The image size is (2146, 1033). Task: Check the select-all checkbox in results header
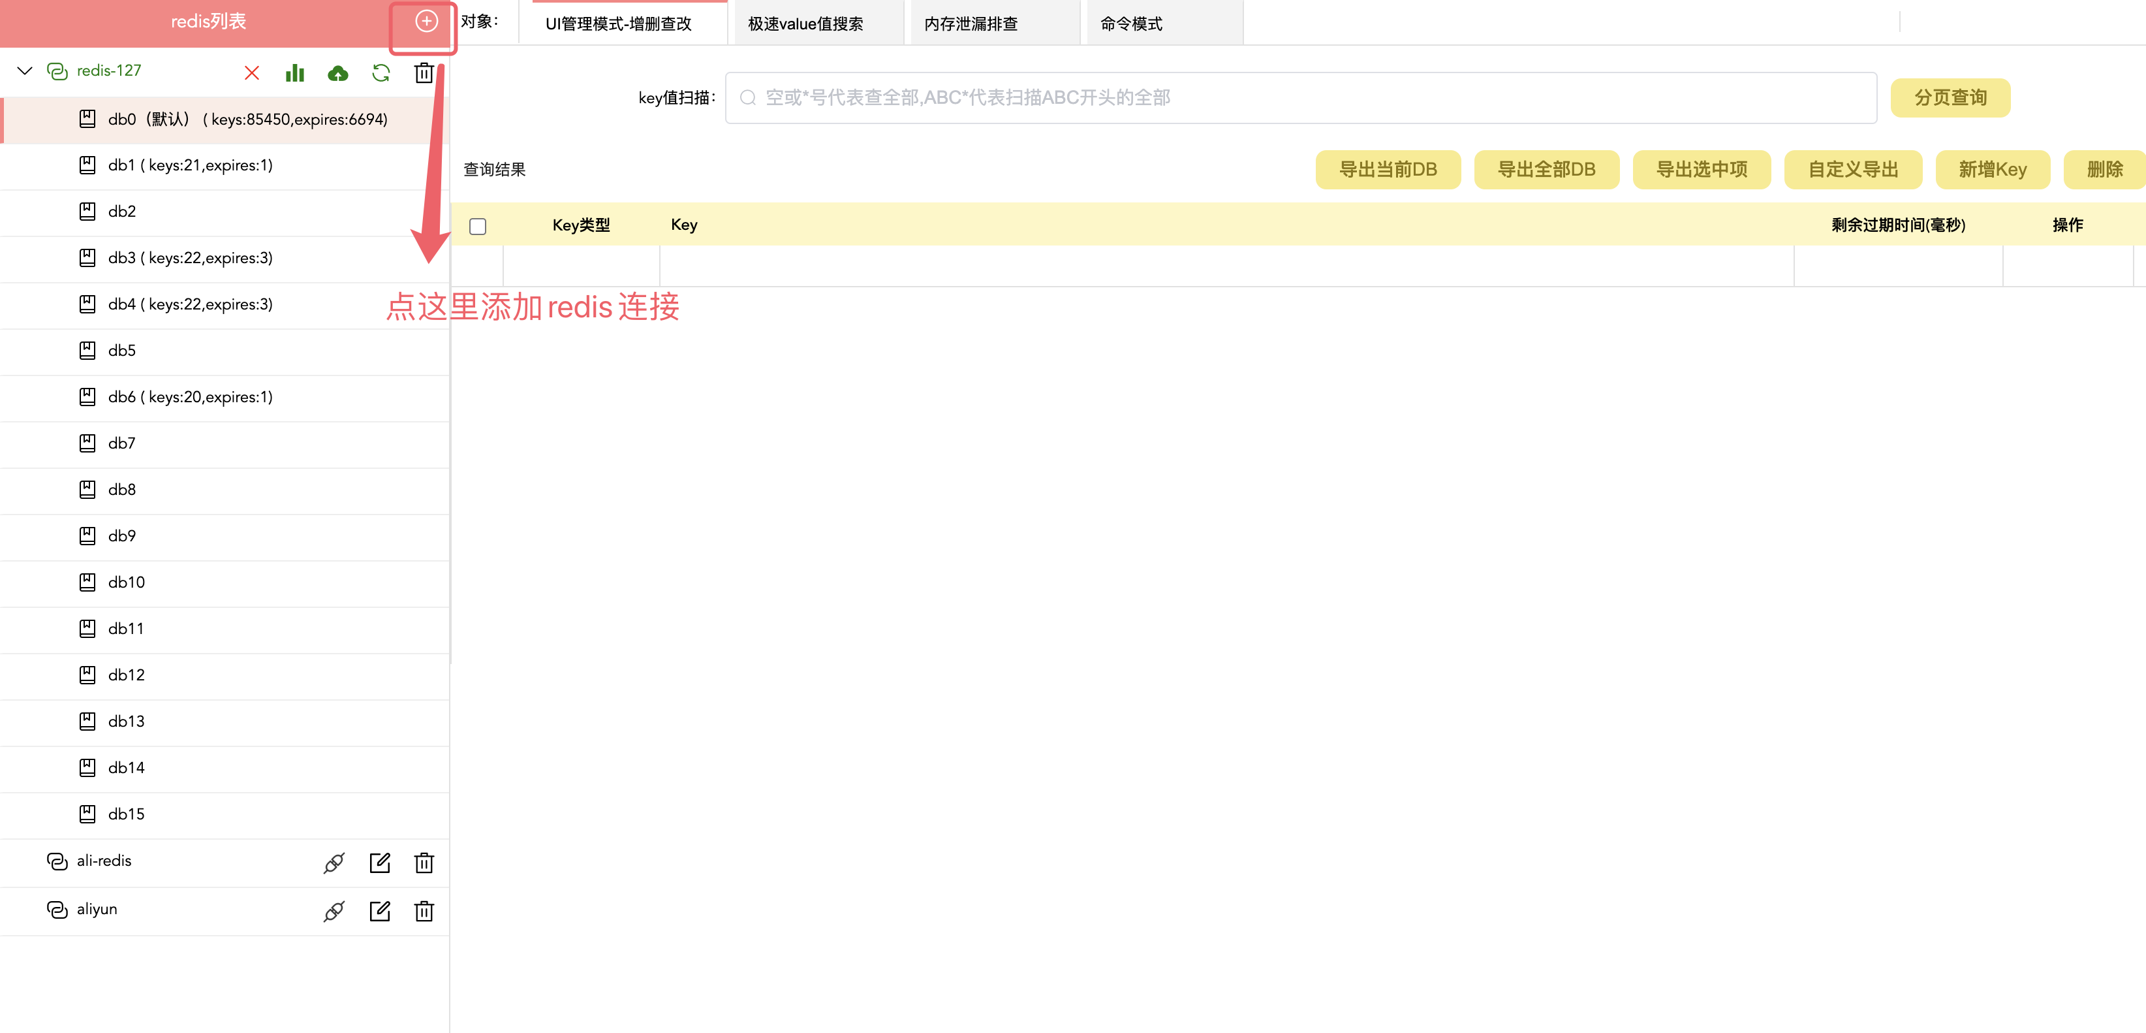coord(477,226)
